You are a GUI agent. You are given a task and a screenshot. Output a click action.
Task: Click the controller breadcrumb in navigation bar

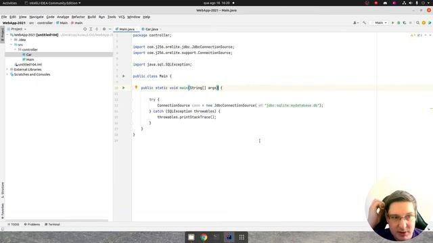pos(45,23)
